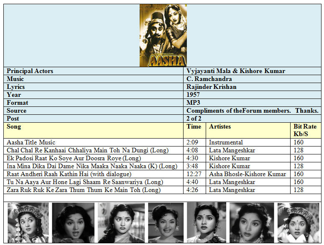Click the 'Format' label
This screenshot has width=324, height=245.
(18, 103)
